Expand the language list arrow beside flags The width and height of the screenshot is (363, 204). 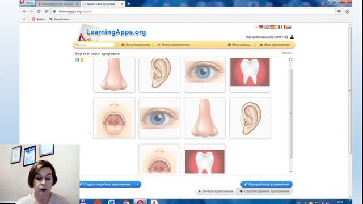coord(256,27)
